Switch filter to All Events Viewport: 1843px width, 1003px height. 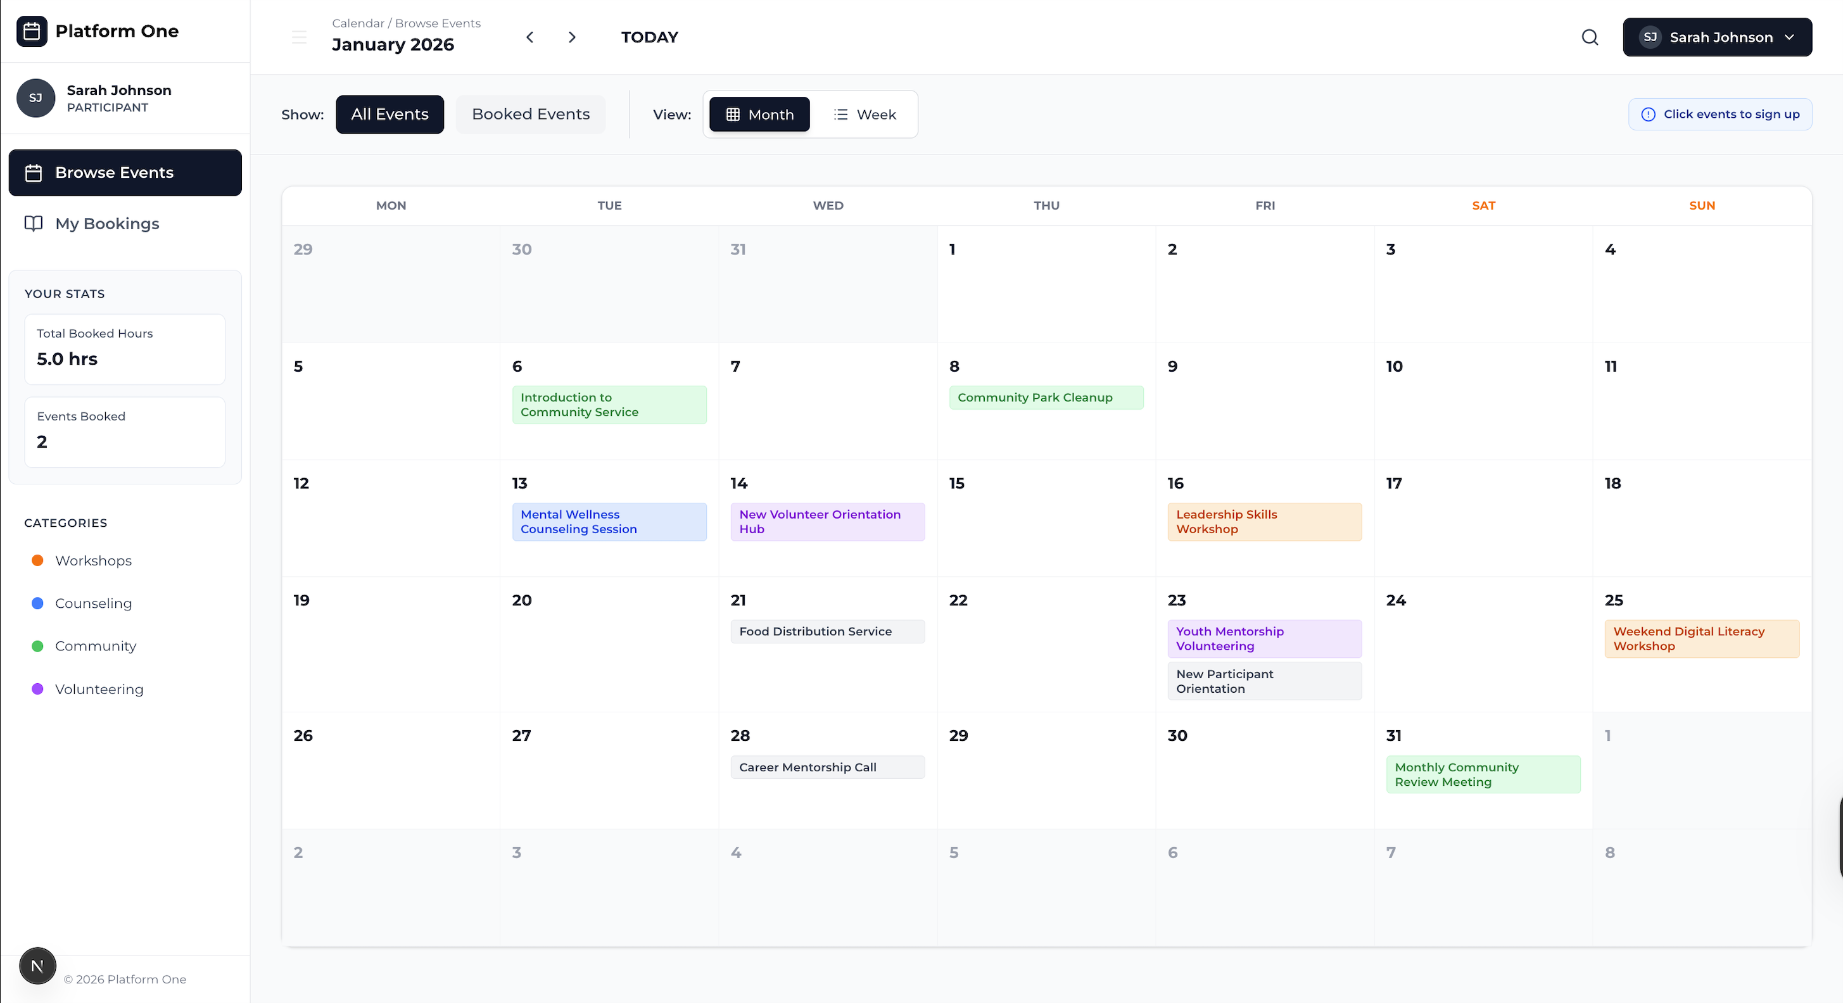(389, 115)
